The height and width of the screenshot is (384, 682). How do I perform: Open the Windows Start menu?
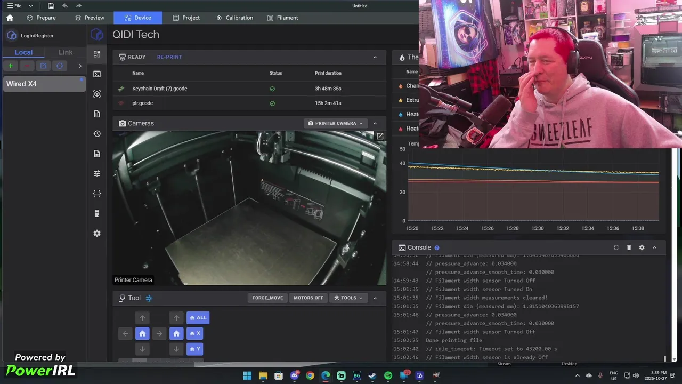pyautogui.click(x=247, y=376)
